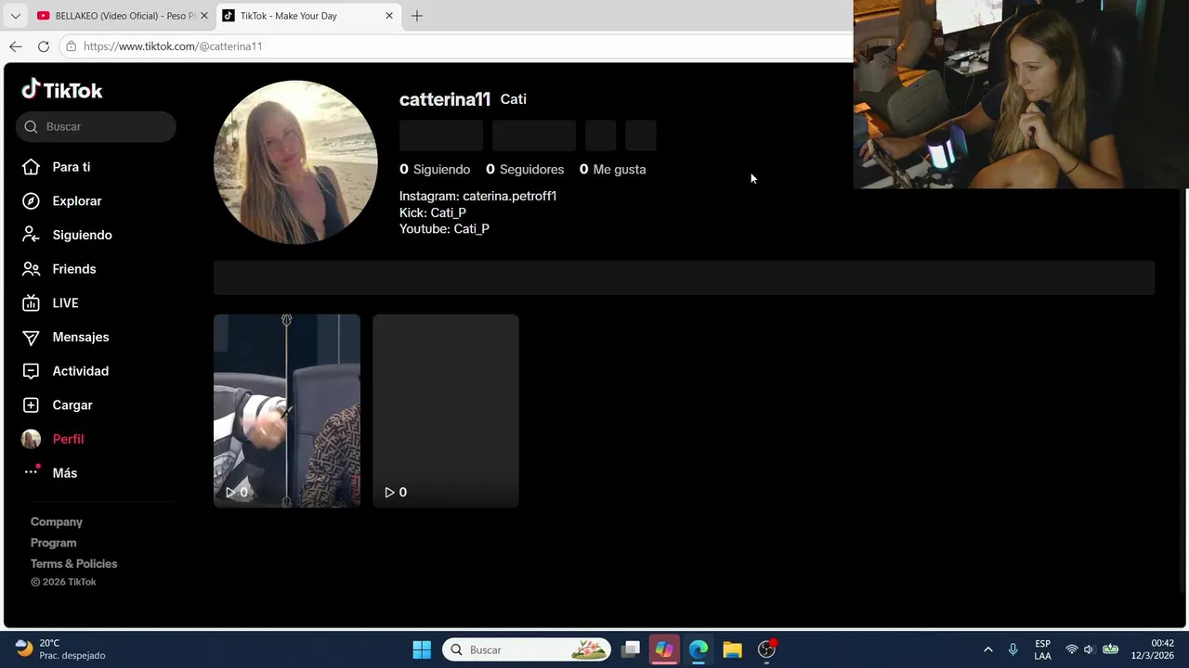
Task: Open the tab search dropdown
Action: (15, 16)
